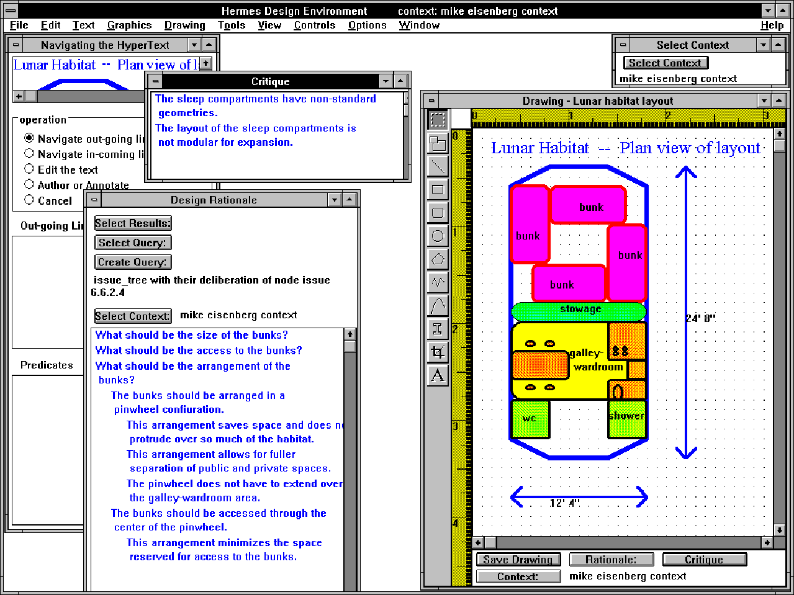Select 'The pinwheel does not have to extend over'
This screenshot has height=595, width=794.
pos(235,491)
